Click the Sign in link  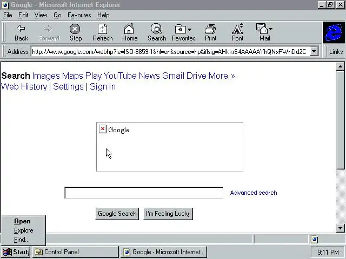coord(103,86)
